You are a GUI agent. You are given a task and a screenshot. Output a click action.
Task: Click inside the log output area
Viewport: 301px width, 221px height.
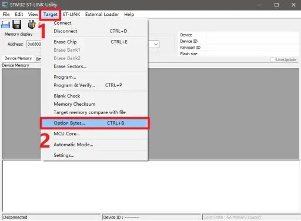[x=151, y=186]
